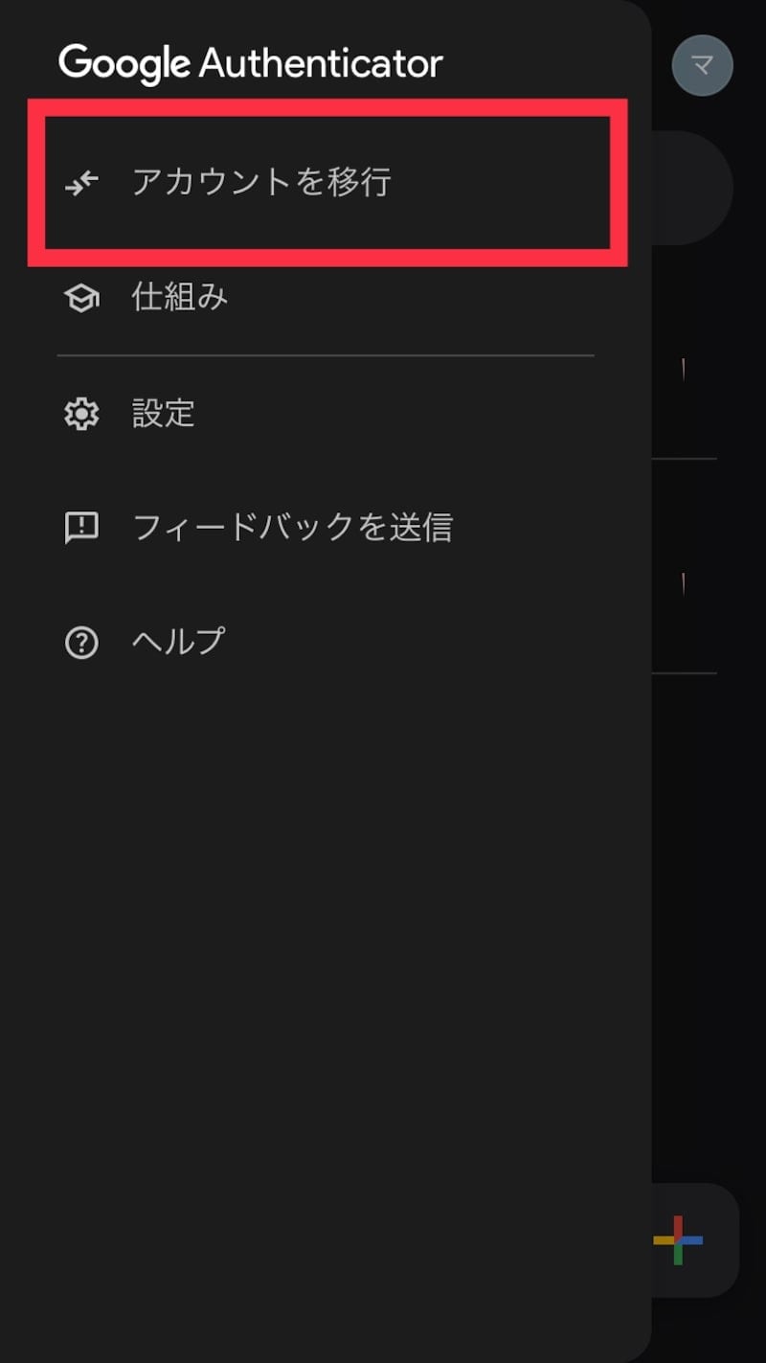The image size is (766, 1363).
Task: Open ヘルプ from the drawer
Action: 177,642
